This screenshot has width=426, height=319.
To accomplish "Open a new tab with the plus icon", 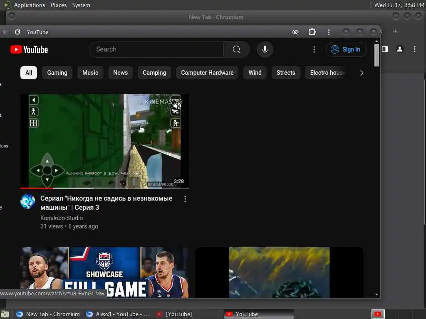I will point(395,31).
